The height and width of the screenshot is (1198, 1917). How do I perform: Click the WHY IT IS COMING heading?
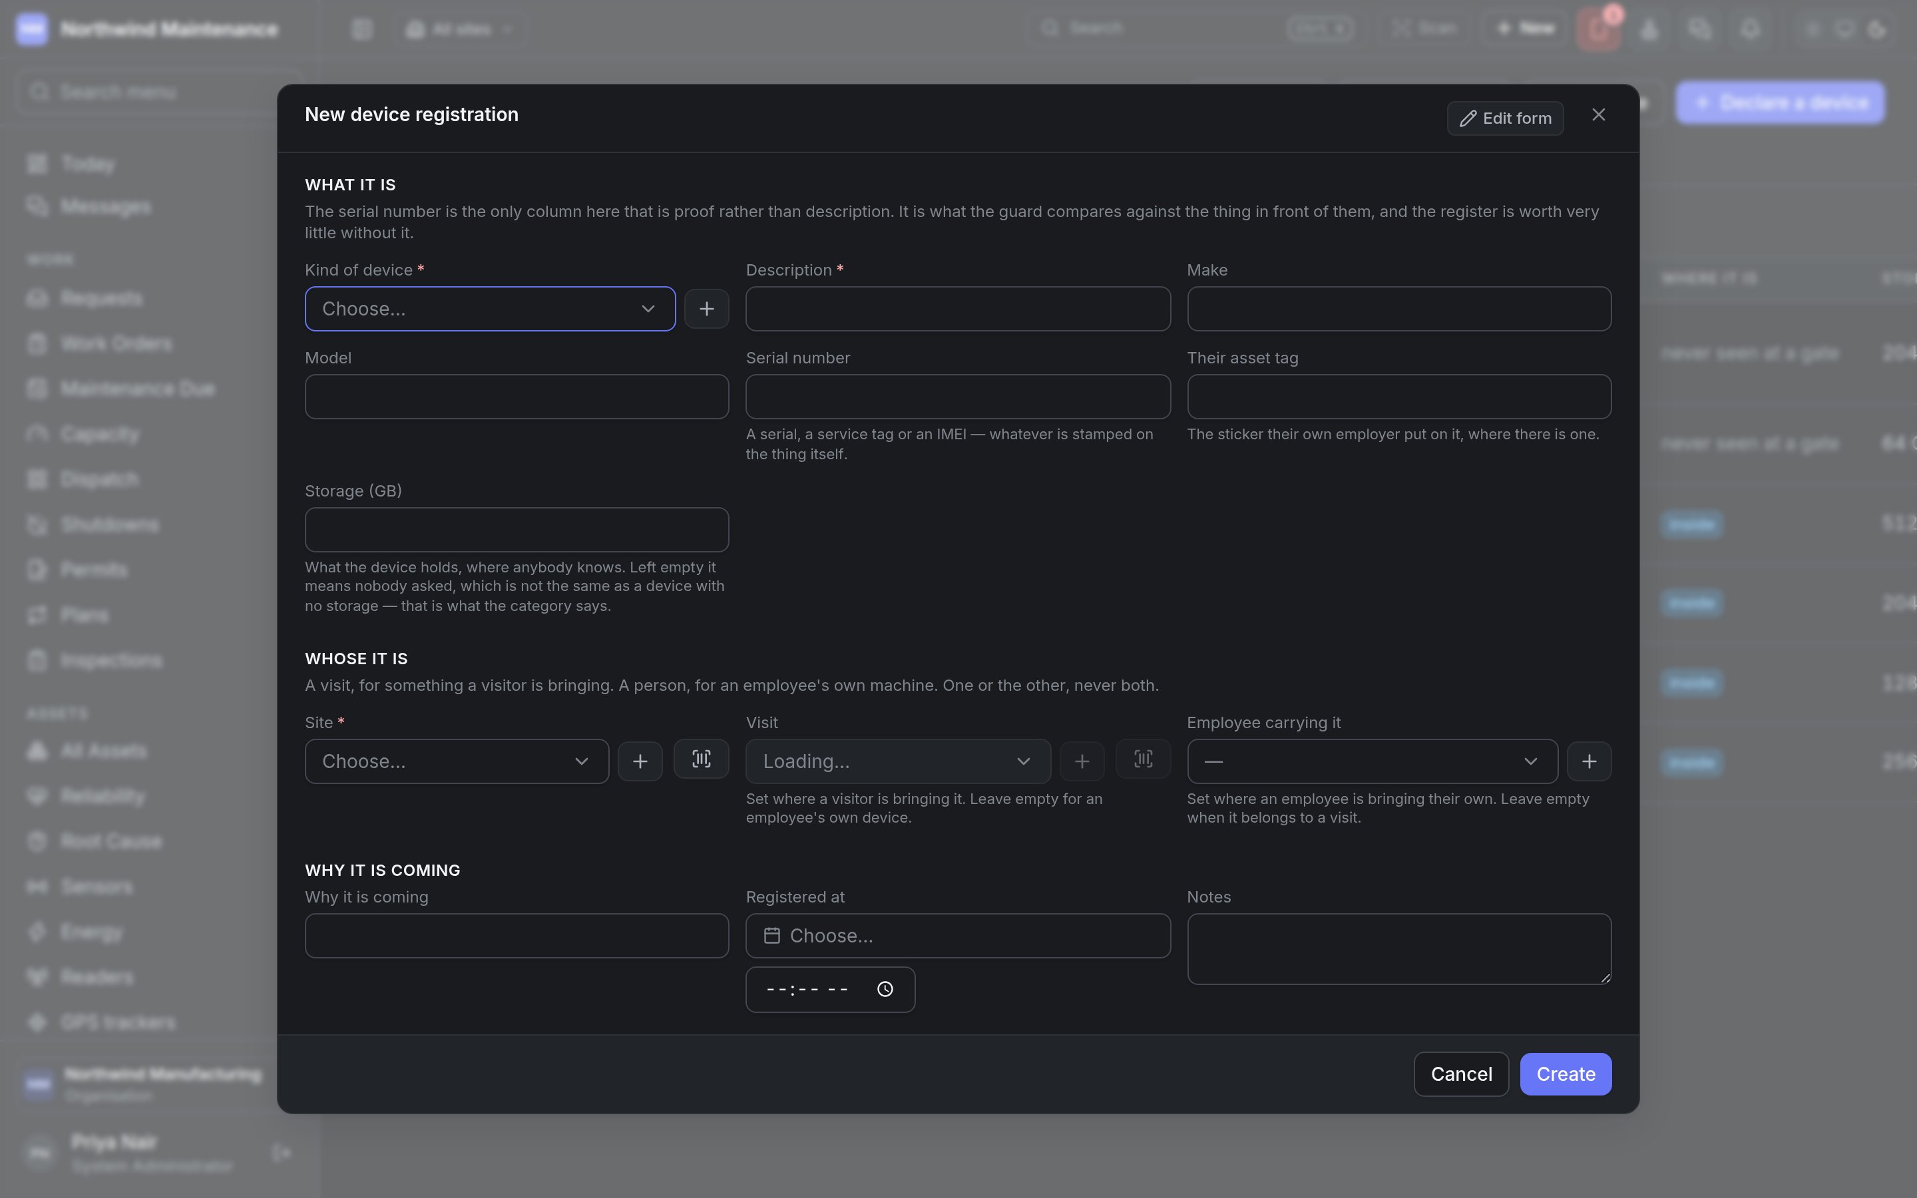pyautogui.click(x=383, y=870)
